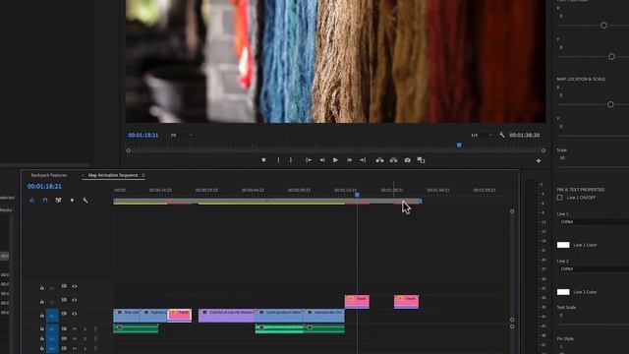Lock the first audio track

pyautogui.click(x=41, y=329)
